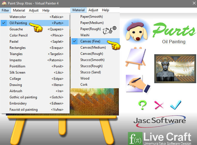Image resolution: width=197 pixels, height=145 pixels.
Task: Click the pink X cancel icon
Action: pos(159,105)
